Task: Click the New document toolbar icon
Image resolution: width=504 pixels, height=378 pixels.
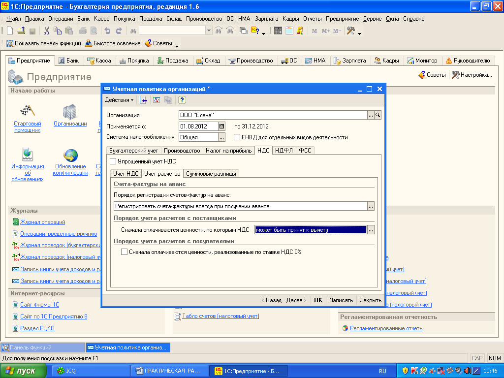Action: click(x=10, y=31)
